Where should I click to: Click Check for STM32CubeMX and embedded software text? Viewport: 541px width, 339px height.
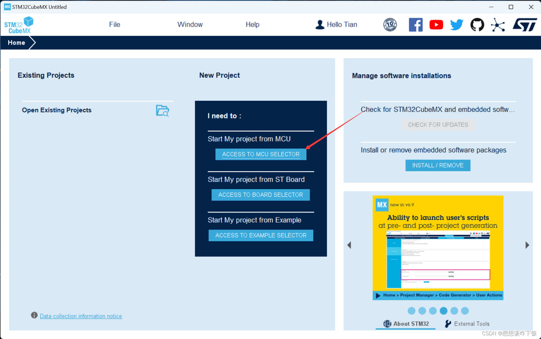pos(438,110)
